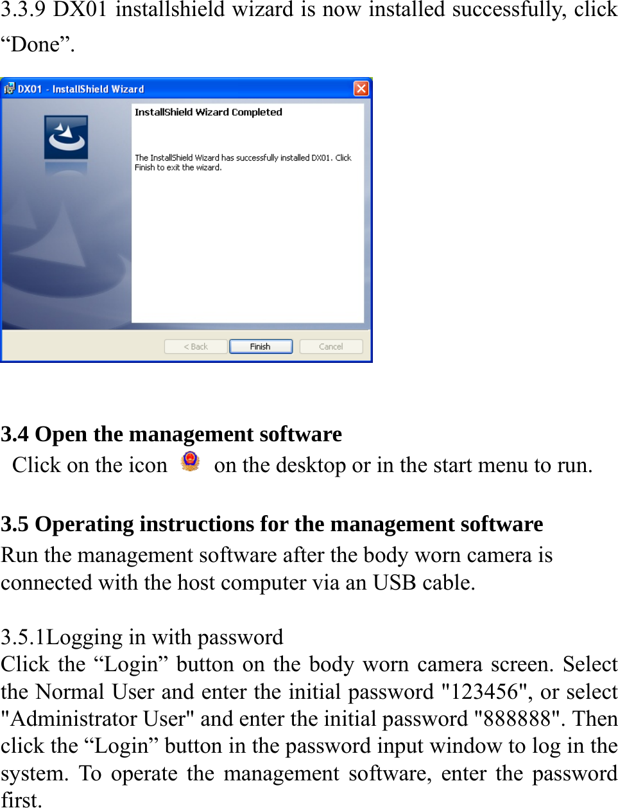The image size is (618, 808).
Task: Click the red close button on wizard
Action: pyautogui.click(x=362, y=88)
